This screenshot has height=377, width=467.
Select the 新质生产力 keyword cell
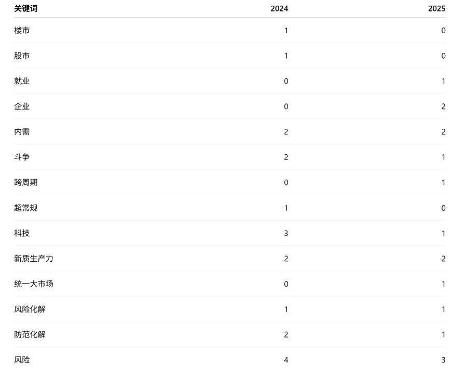click(x=34, y=259)
